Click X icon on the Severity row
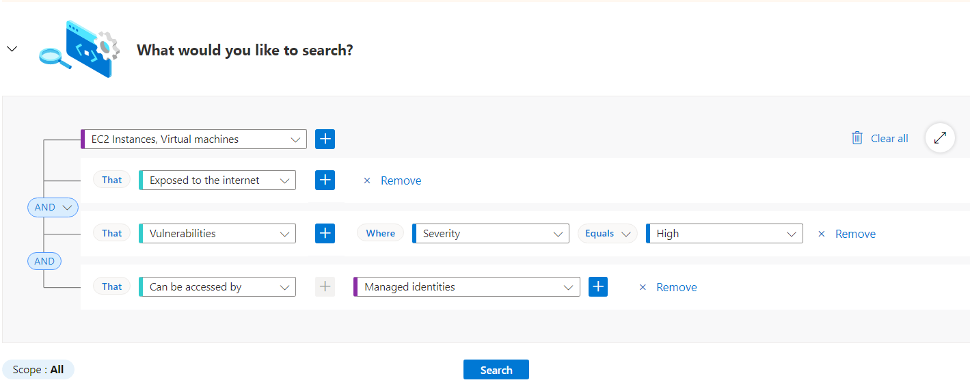The image size is (970, 391). (822, 234)
